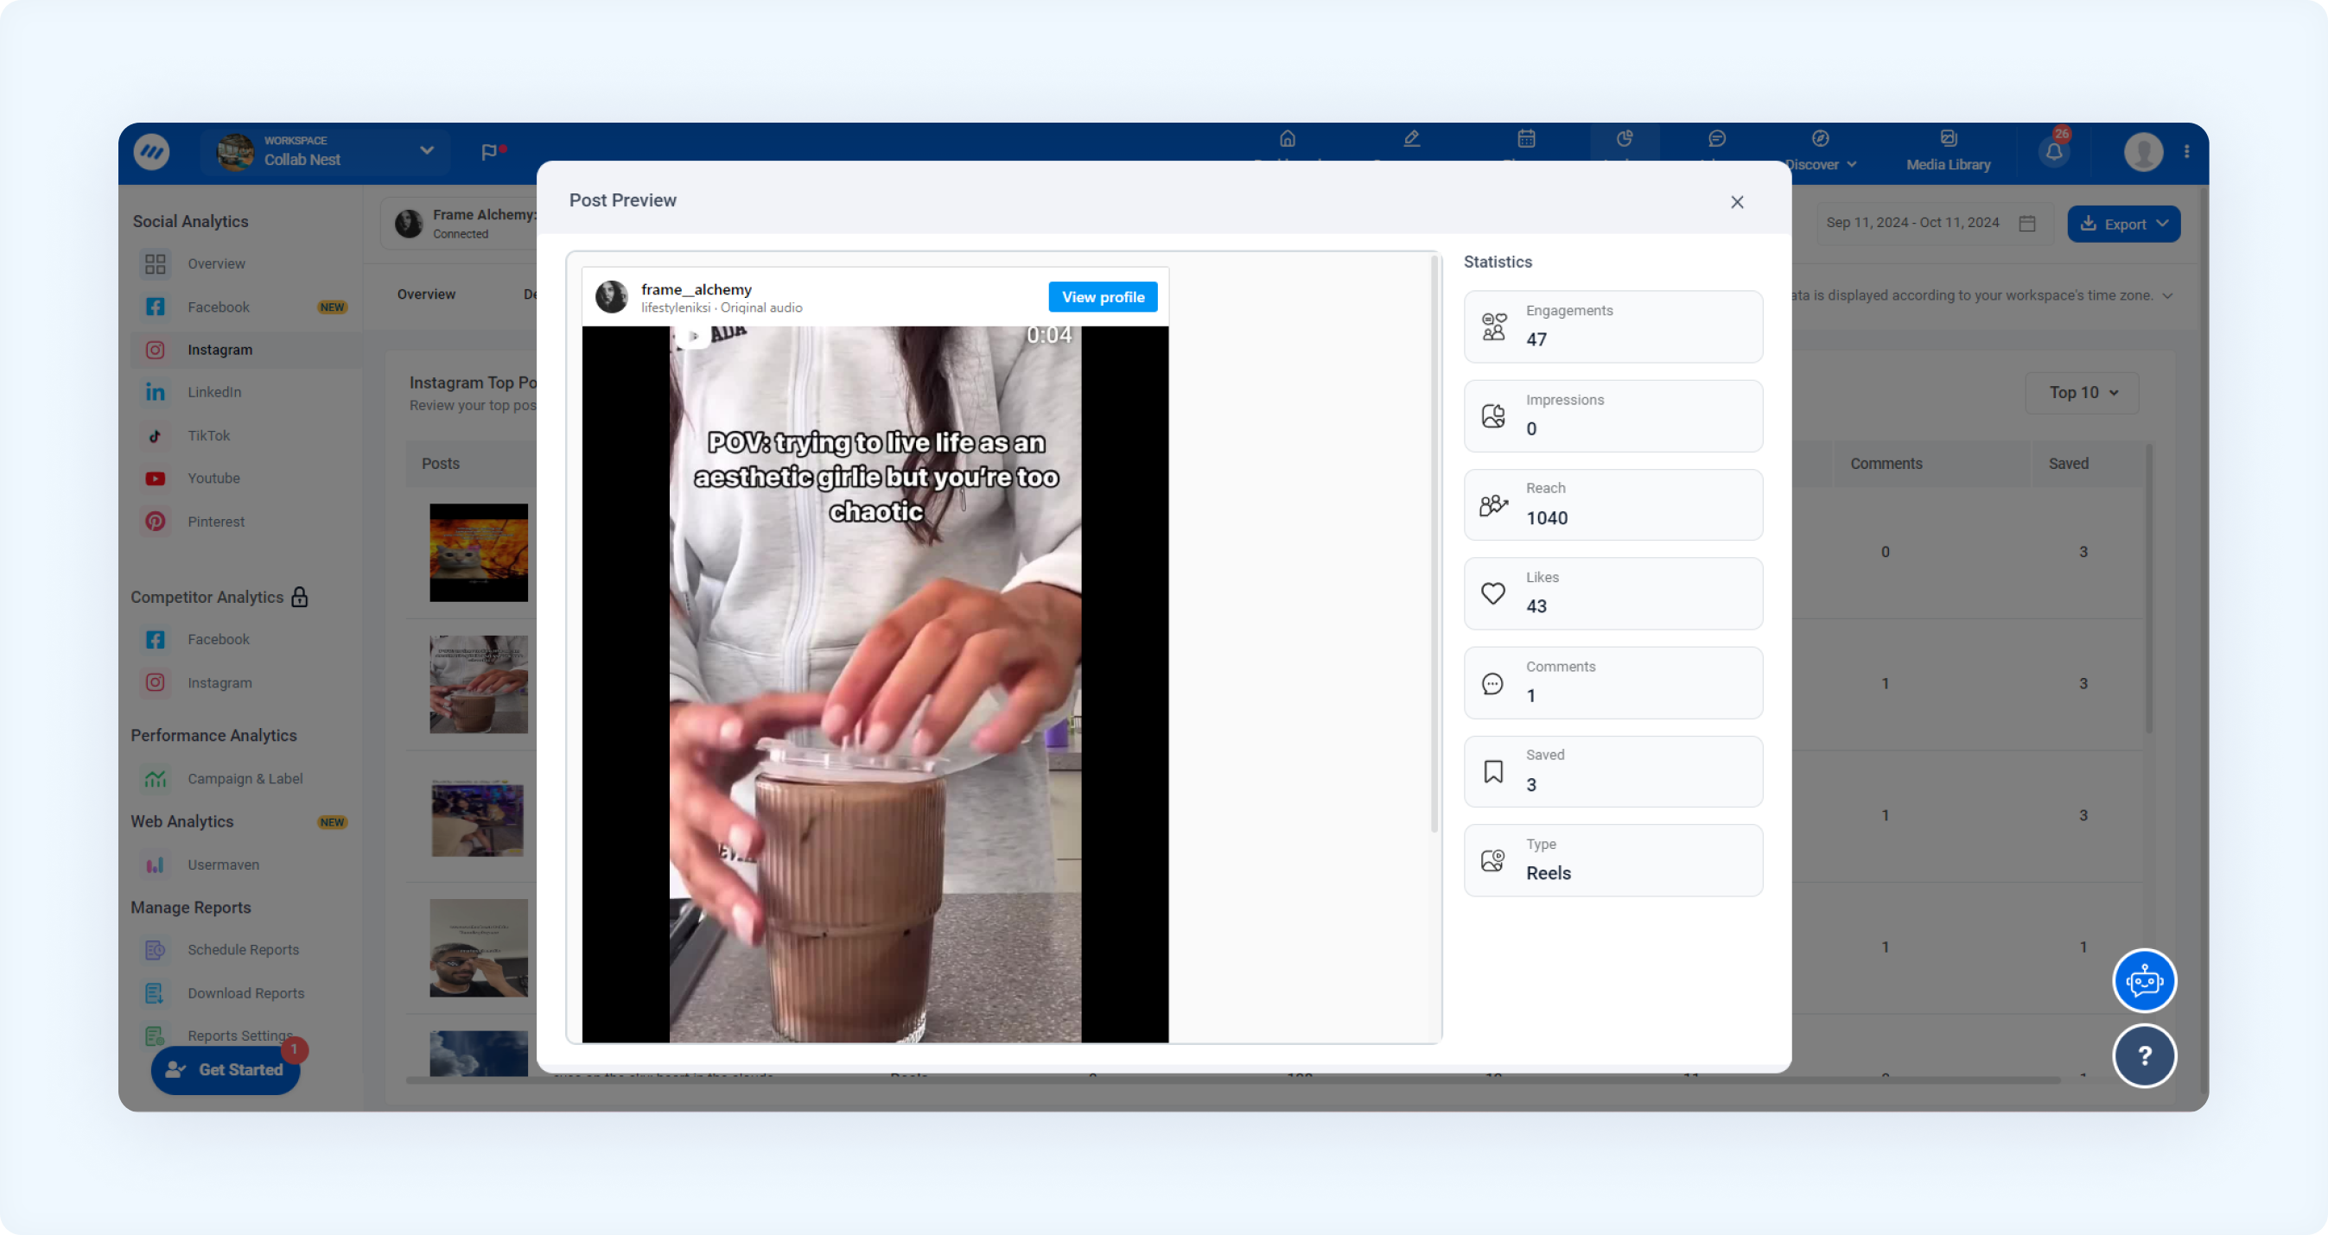
Task: Click the Likes heart icon
Action: [x=1493, y=592]
